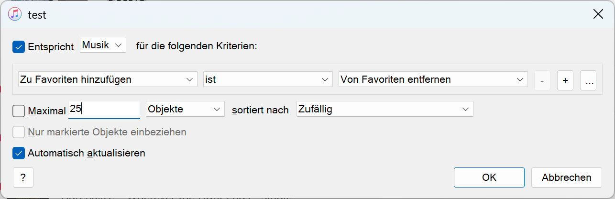
Task: Expand the Zufällig sort dropdown
Action: 384,109
